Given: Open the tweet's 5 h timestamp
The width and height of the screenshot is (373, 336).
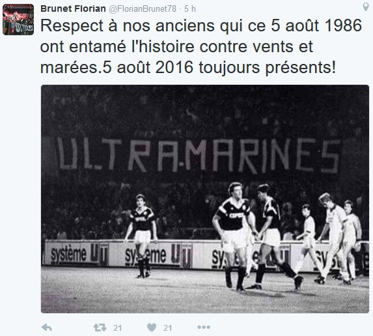Looking at the screenshot, I should (190, 9).
